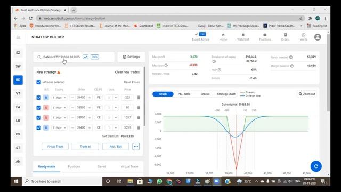Click the Virtual Trade button
Screen dimensions: 341x192
[x=55, y=147]
